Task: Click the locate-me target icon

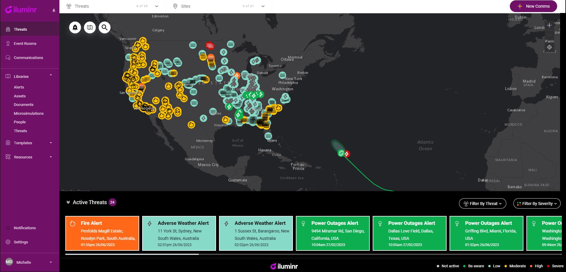Action: (549, 47)
